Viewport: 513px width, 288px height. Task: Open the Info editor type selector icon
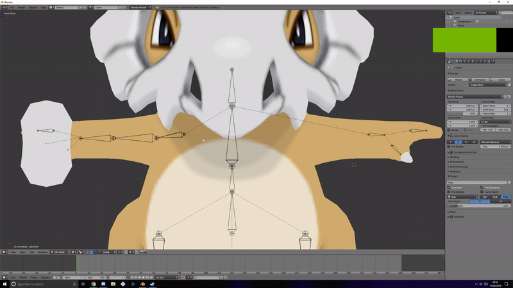(x=4, y=7)
